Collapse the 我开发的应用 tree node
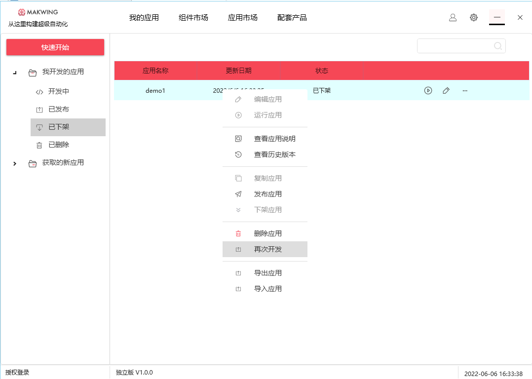 [x=15, y=72]
